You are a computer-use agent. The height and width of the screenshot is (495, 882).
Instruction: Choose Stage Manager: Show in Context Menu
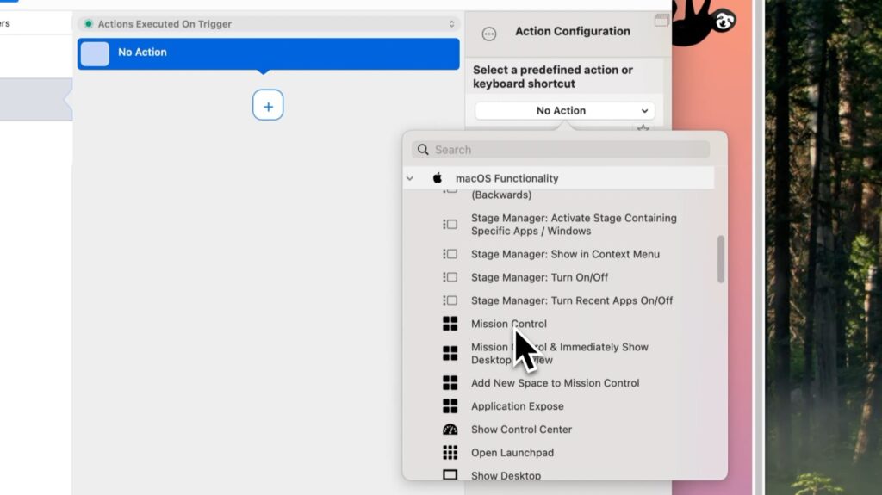tap(564, 254)
